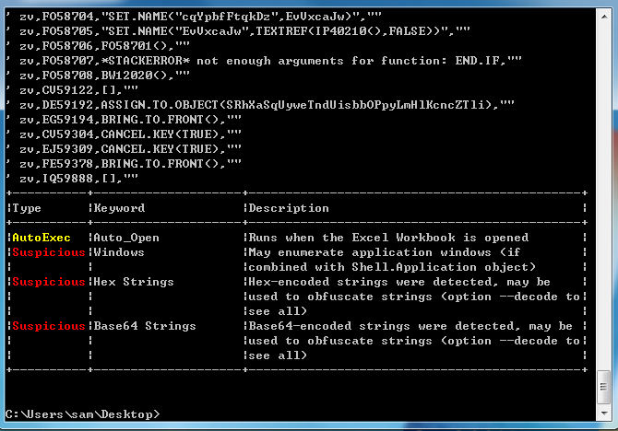Click the empty scrollbar track above the thumb
Screen dimensions: 618x431
[604, 184]
